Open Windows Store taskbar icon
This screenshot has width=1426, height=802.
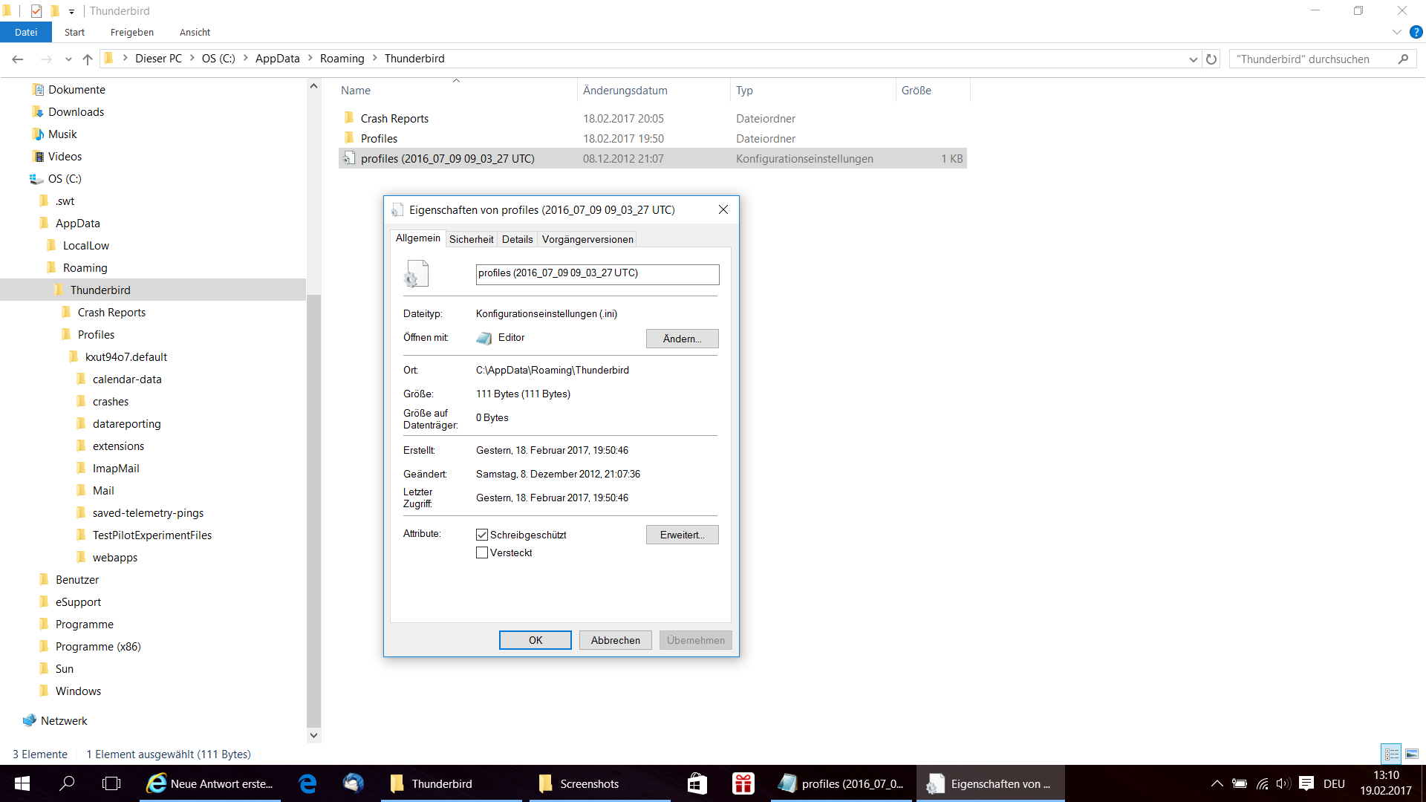coord(697,783)
